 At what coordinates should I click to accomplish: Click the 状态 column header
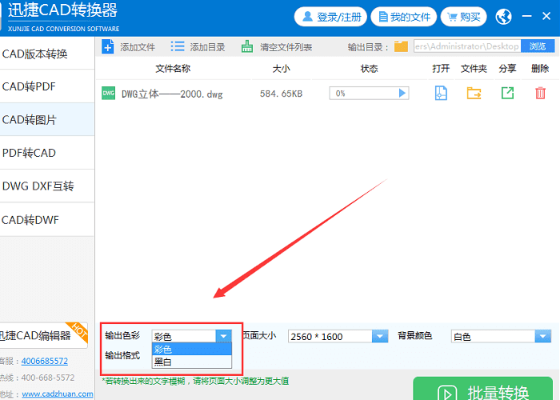coord(369,68)
